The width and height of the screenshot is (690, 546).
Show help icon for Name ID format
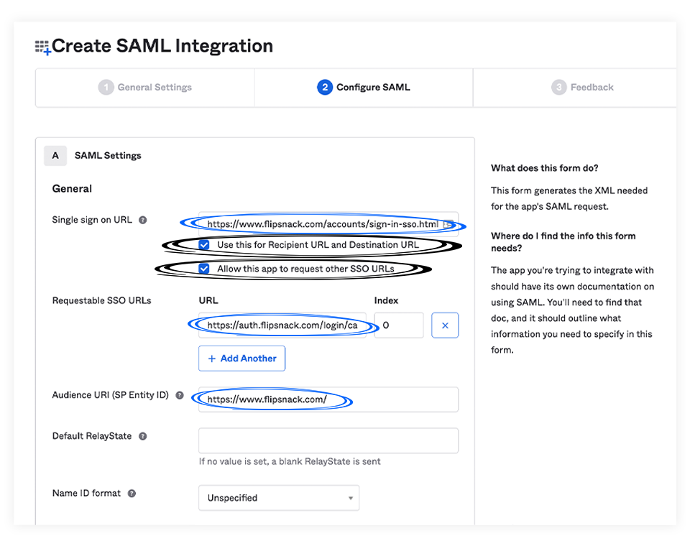point(132,494)
